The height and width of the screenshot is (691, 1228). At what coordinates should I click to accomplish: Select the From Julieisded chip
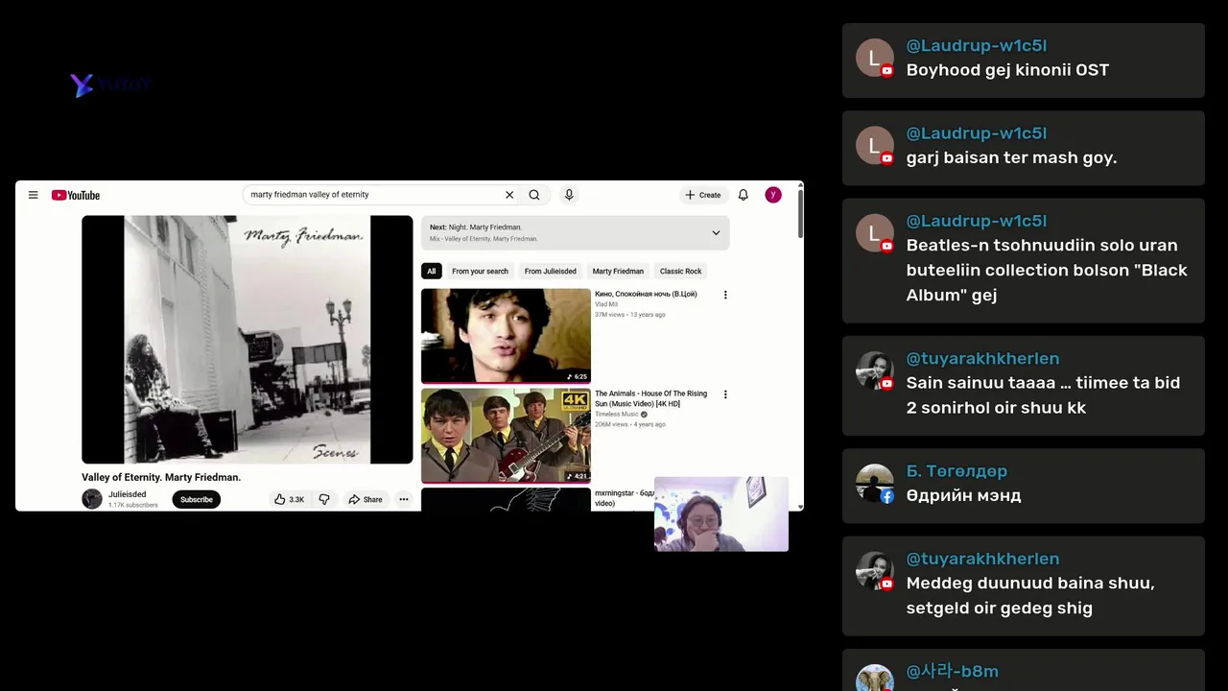tap(551, 271)
